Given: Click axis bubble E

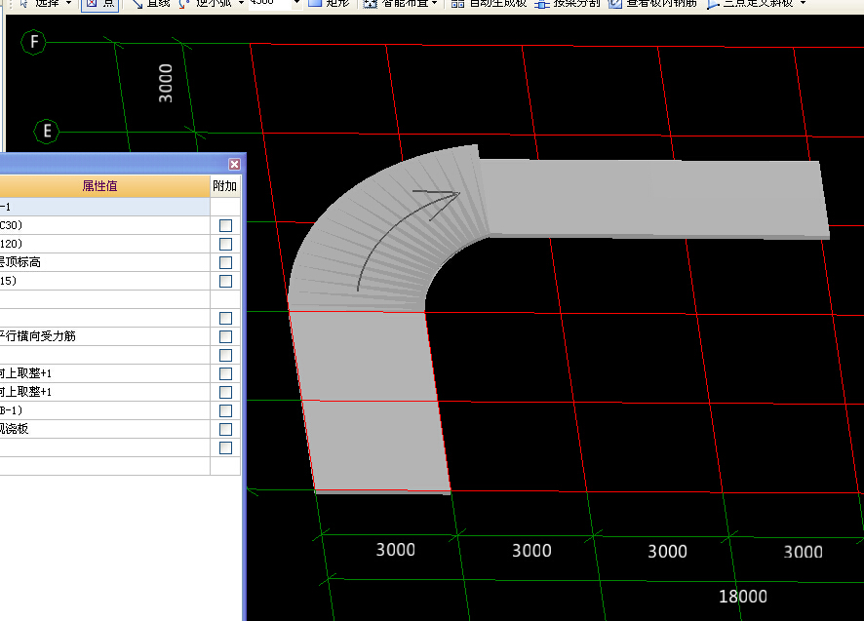Looking at the screenshot, I should (x=46, y=132).
